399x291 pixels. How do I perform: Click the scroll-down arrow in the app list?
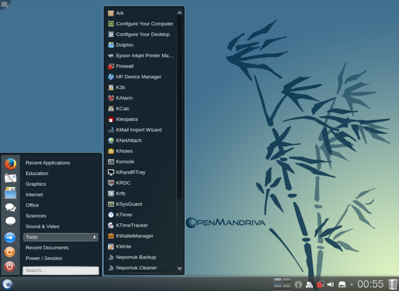(x=179, y=269)
